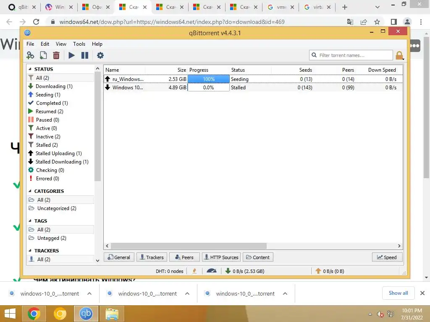Screen dimensions: 430x322
Task: Select the Resumed (2) status filter
Action: (50, 112)
